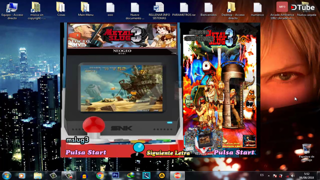
Task: Open the Windows Start menu orb
Action: click(x=6, y=175)
